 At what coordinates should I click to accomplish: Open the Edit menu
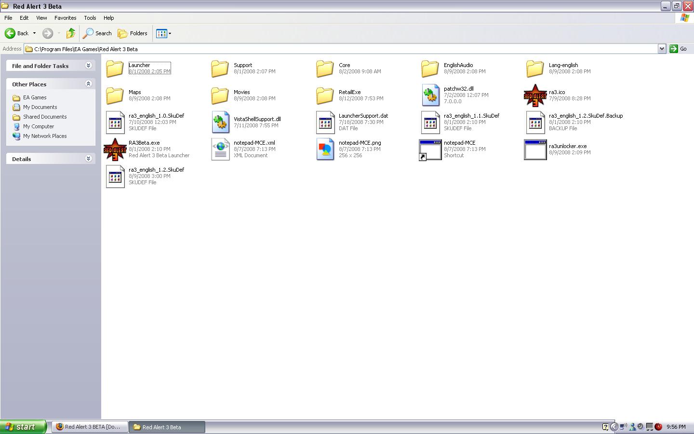(24, 18)
